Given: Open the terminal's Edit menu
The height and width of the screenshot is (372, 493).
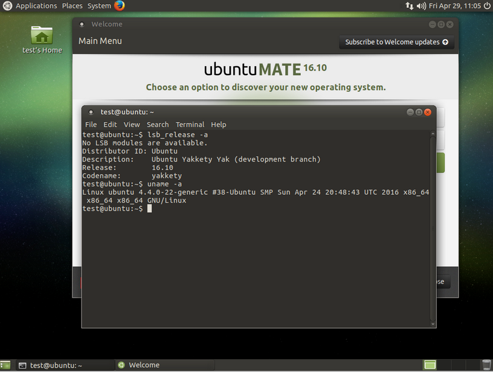Looking at the screenshot, I should pos(110,125).
